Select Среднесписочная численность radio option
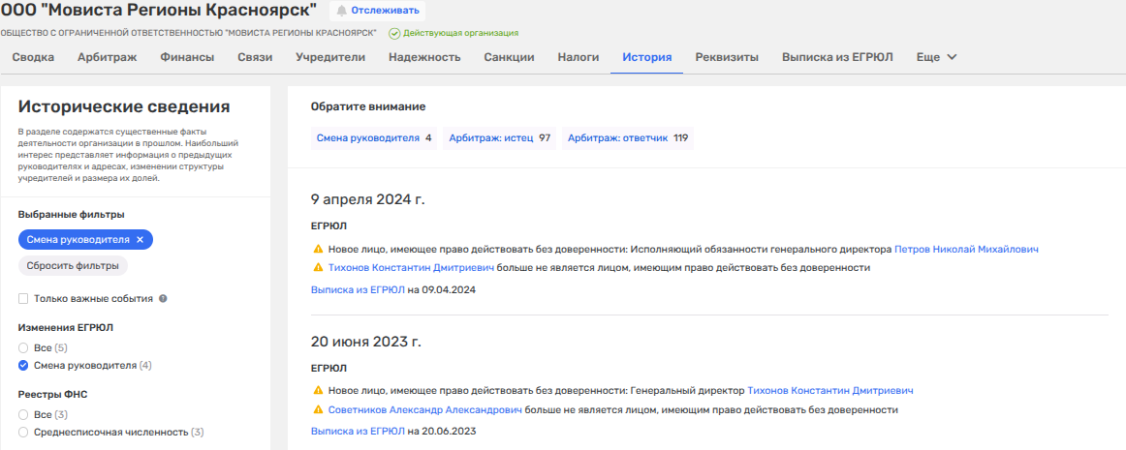Screen dimensions: 1126x450 pos(23,432)
